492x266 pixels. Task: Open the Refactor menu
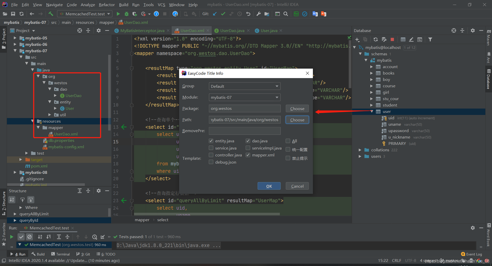107,5
